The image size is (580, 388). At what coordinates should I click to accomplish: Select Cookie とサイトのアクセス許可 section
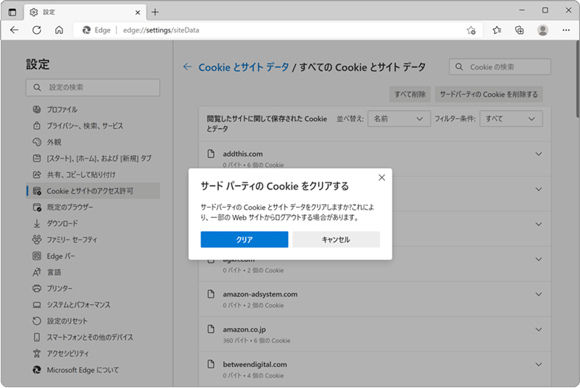[x=93, y=191]
